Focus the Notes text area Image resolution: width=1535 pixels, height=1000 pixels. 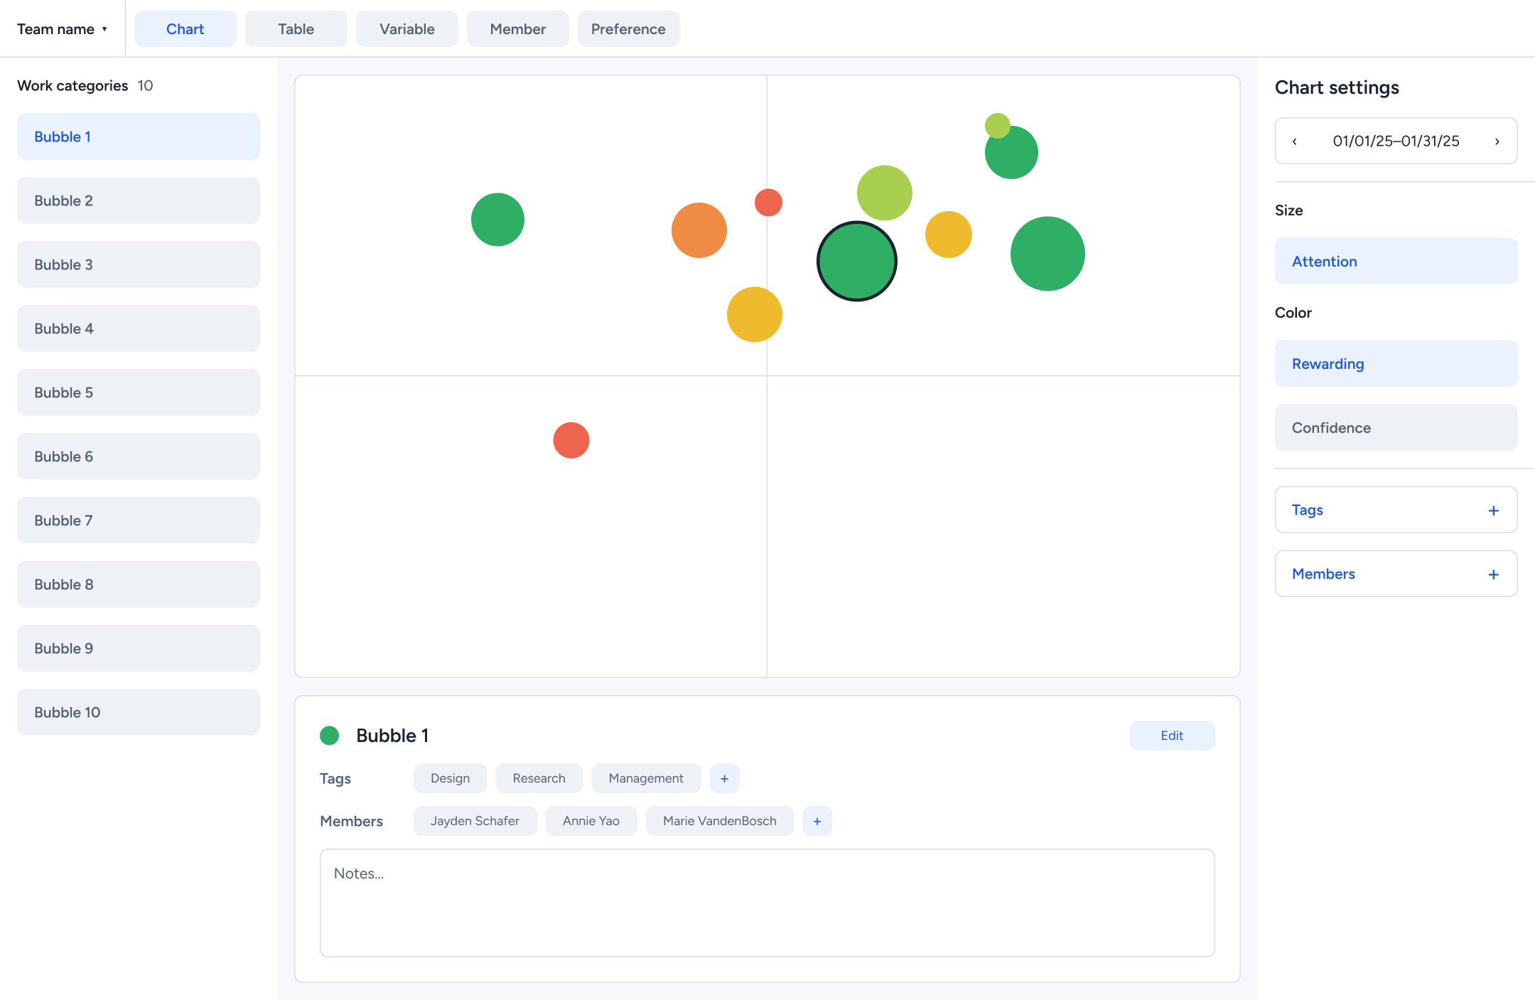(x=767, y=903)
